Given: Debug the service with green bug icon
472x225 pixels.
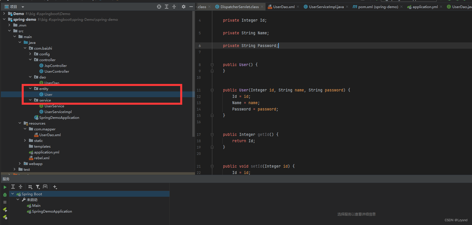Looking at the screenshot, I should [5, 195].
